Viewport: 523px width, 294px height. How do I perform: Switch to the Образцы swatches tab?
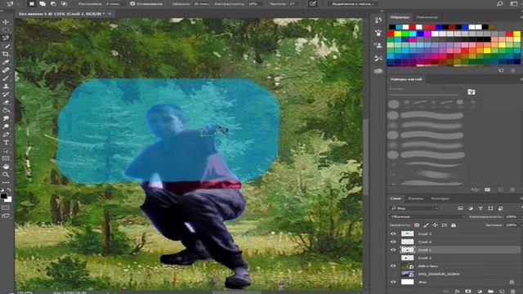click(400, 17)
